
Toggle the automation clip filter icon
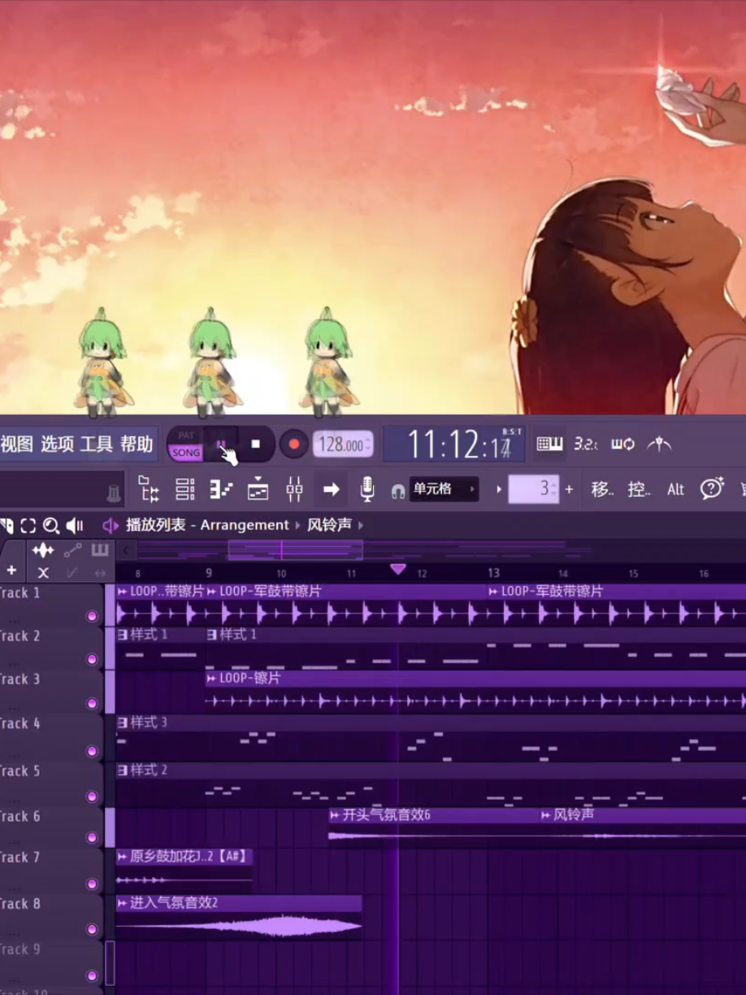tap(72, 551)
